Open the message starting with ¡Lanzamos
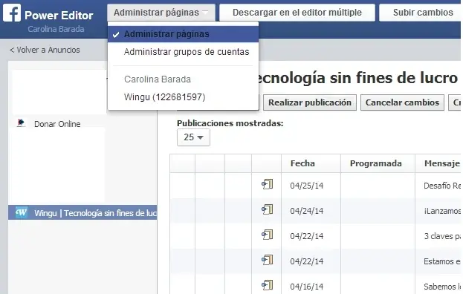The image size is (463, 294). pos(442,211)
